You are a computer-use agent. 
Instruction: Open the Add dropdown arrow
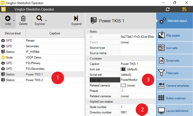14,20
